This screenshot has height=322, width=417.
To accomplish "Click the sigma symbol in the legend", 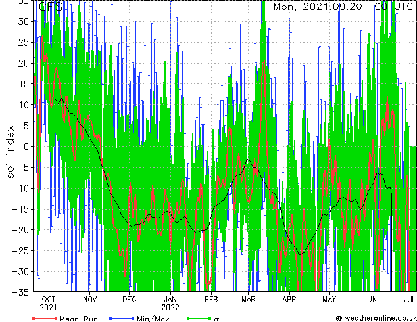I will pyautogui.click(x=216, y=319).
